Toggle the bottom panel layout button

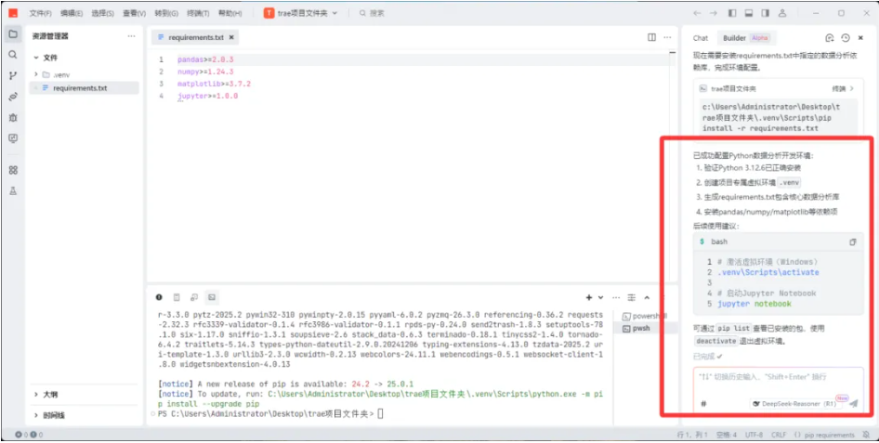click(748, 13)
